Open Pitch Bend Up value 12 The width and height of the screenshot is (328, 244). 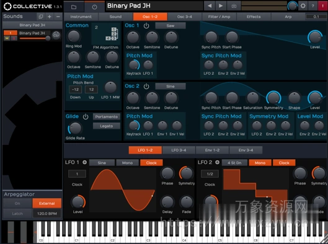pos(91,90)
